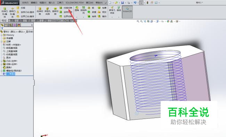Image resolution: width=226 pixels, height=137 pixels.
Task: Click the Edit Appearance color ball icon
Action: 168,21
